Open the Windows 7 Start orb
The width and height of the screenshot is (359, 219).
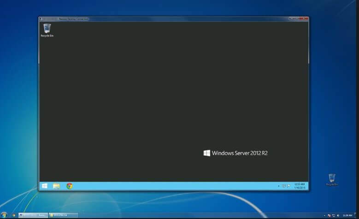(4, 215)
